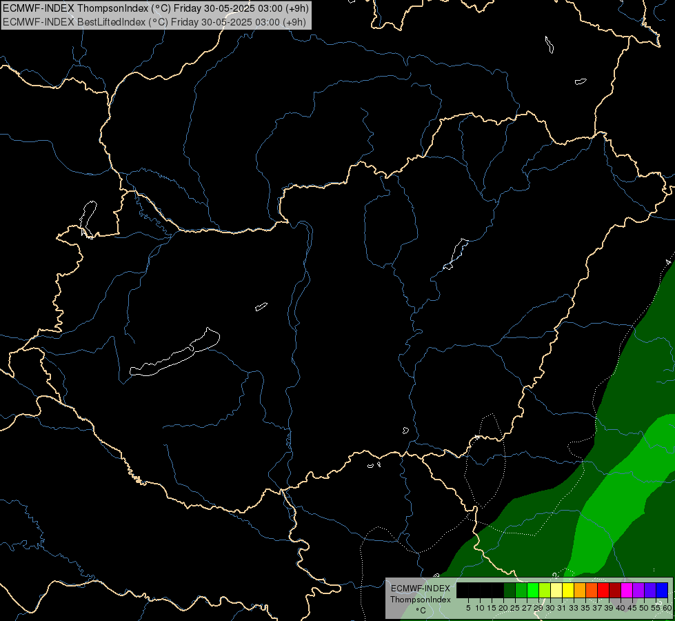Screen dimensions: 675x621
Task: Click the legend tick value 27
Action: coord(527,608)
